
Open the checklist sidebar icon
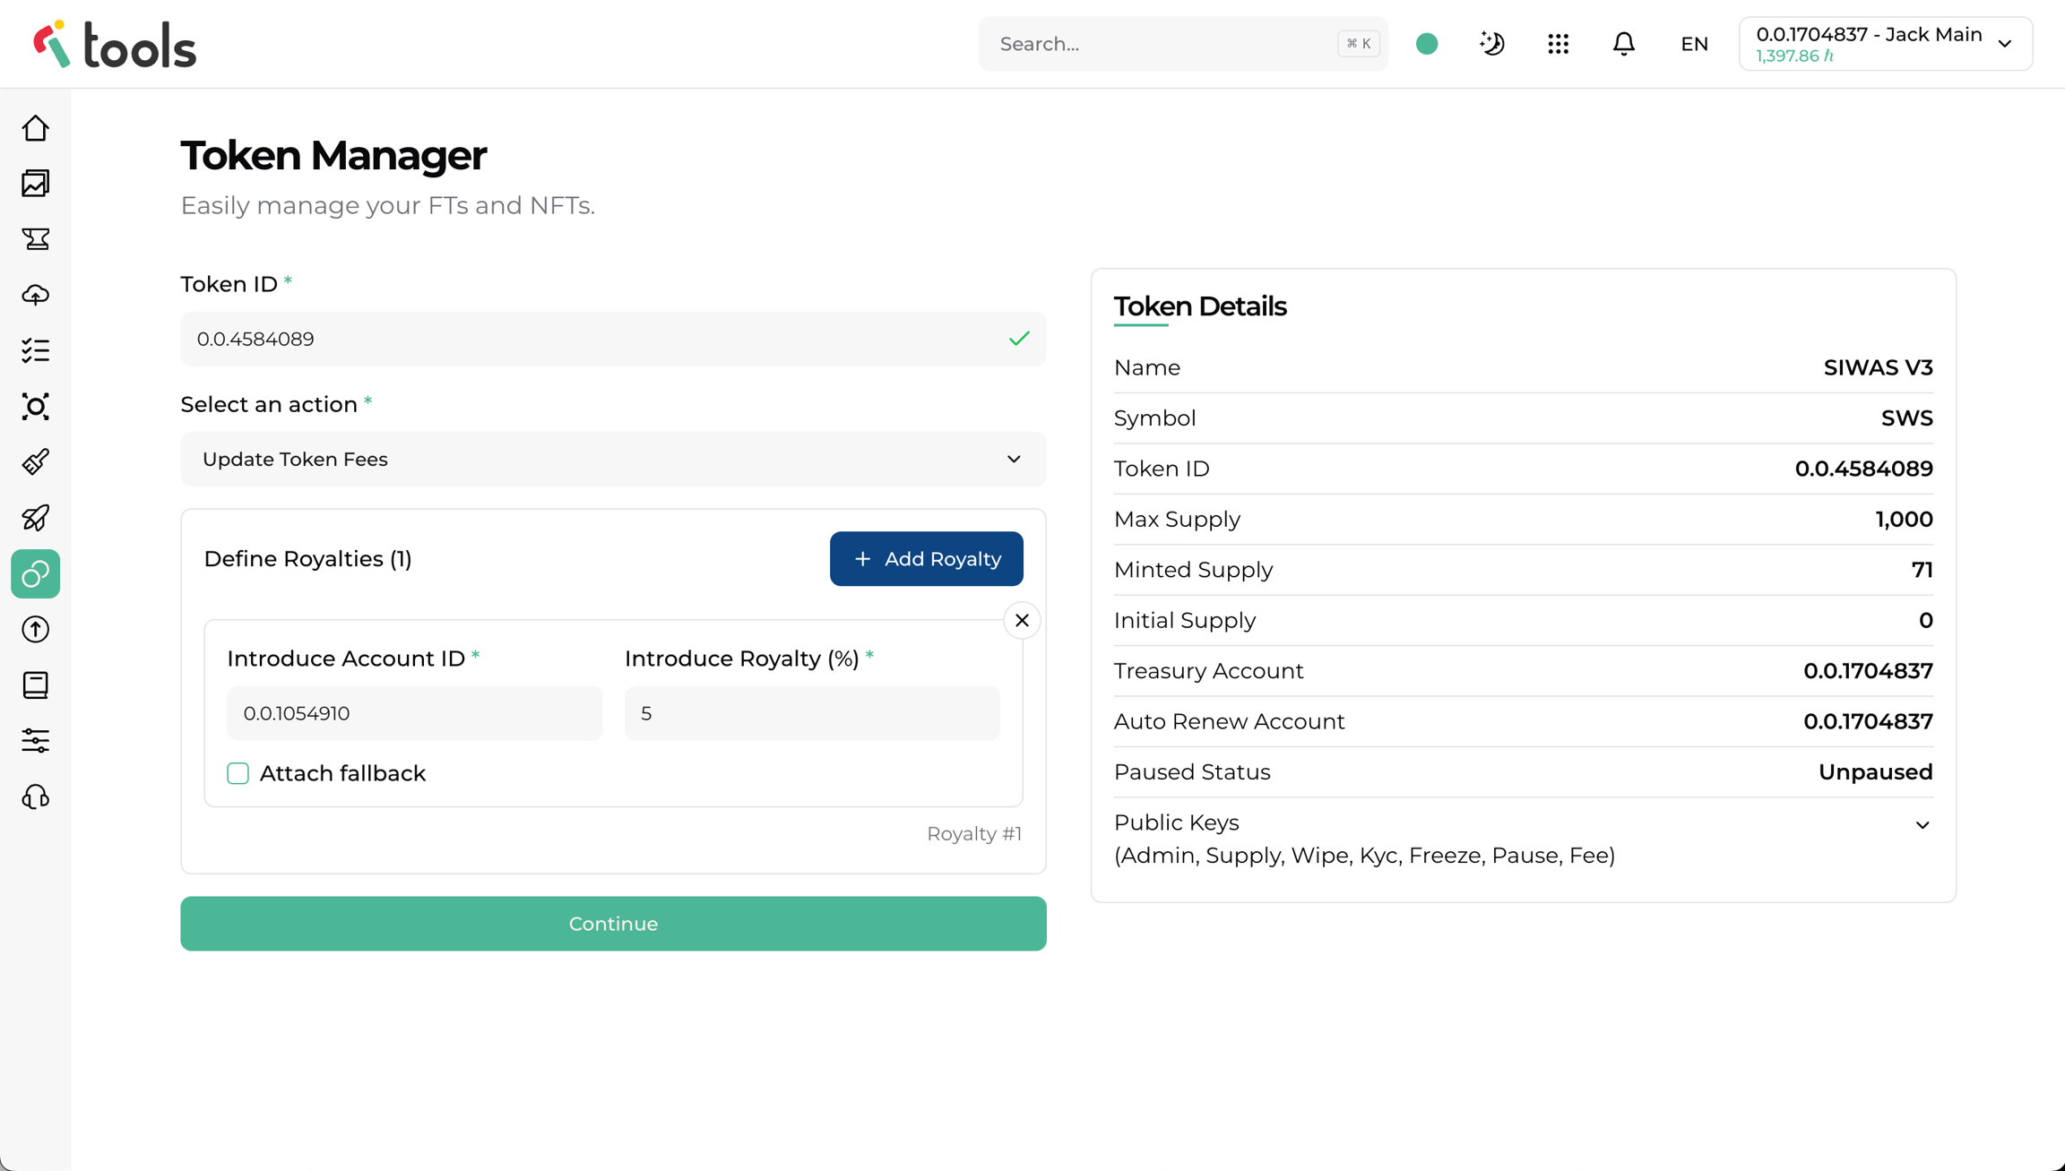[x=36, y=350]
